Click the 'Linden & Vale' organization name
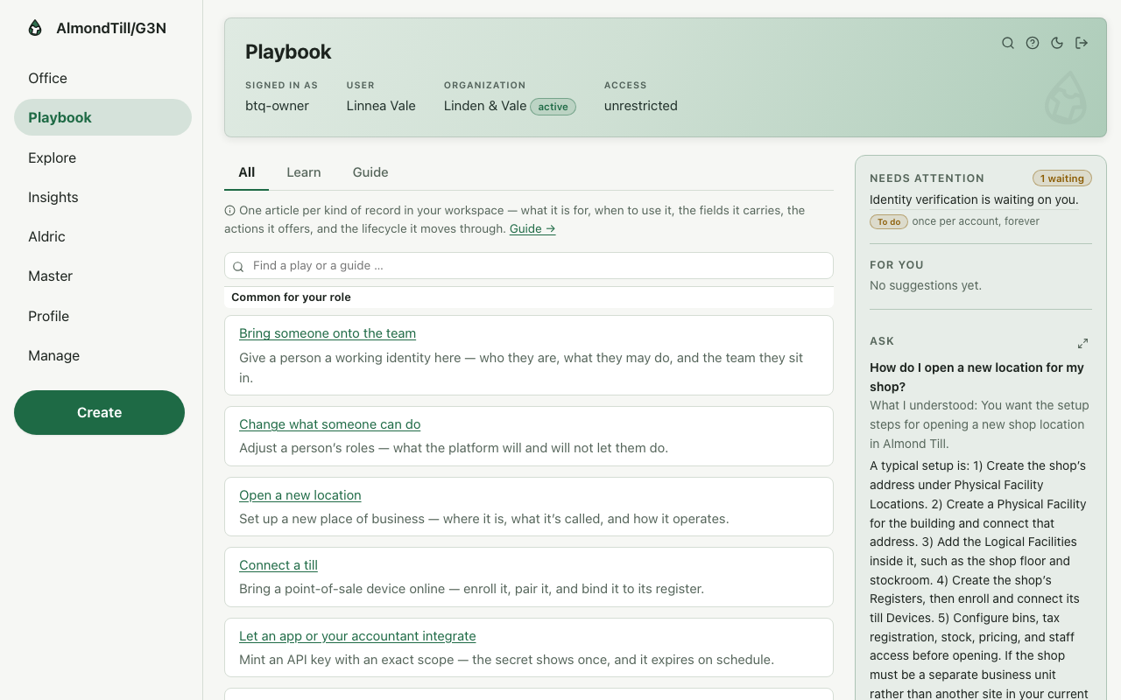 [485, 106]
